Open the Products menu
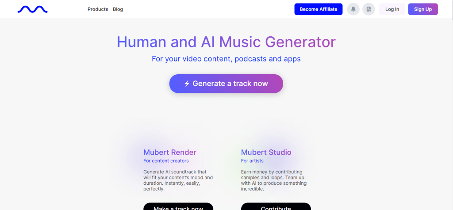The width and height of the screenshot is (453, 210). [x=98, y=9]
